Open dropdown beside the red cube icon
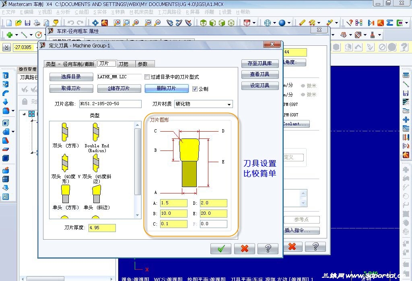412x281 pixels. pyautogui.click(x=254, y=23)
